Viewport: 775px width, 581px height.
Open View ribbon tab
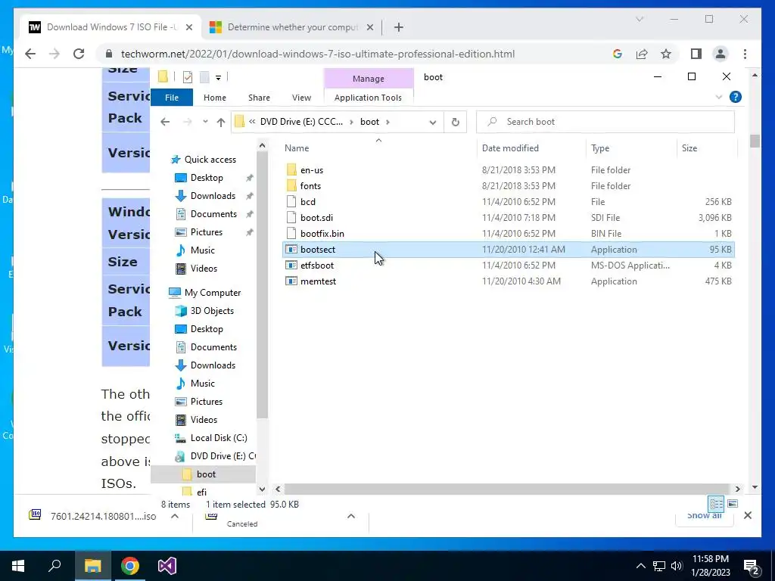coord(301,98)
